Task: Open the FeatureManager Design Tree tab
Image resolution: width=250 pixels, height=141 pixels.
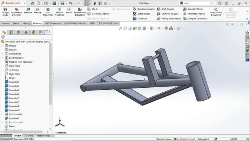Action: (4, 32)
